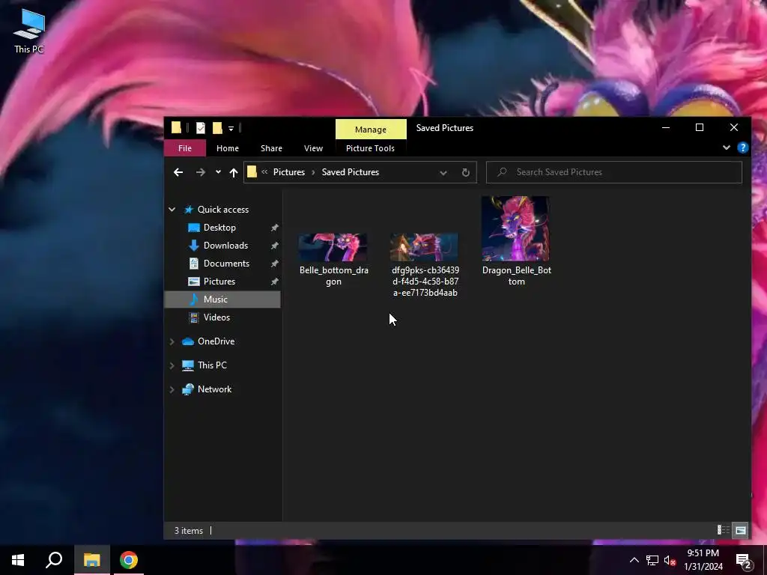The image size is (767, 575).
Task: Expand the This PC tree node
Action: pos(172,365)
